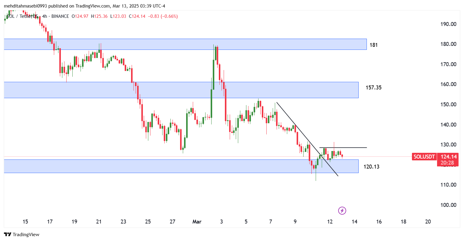The image size is (464, 241).
Task: Click the 25 date on time axis
Action: tap(148, 222)
